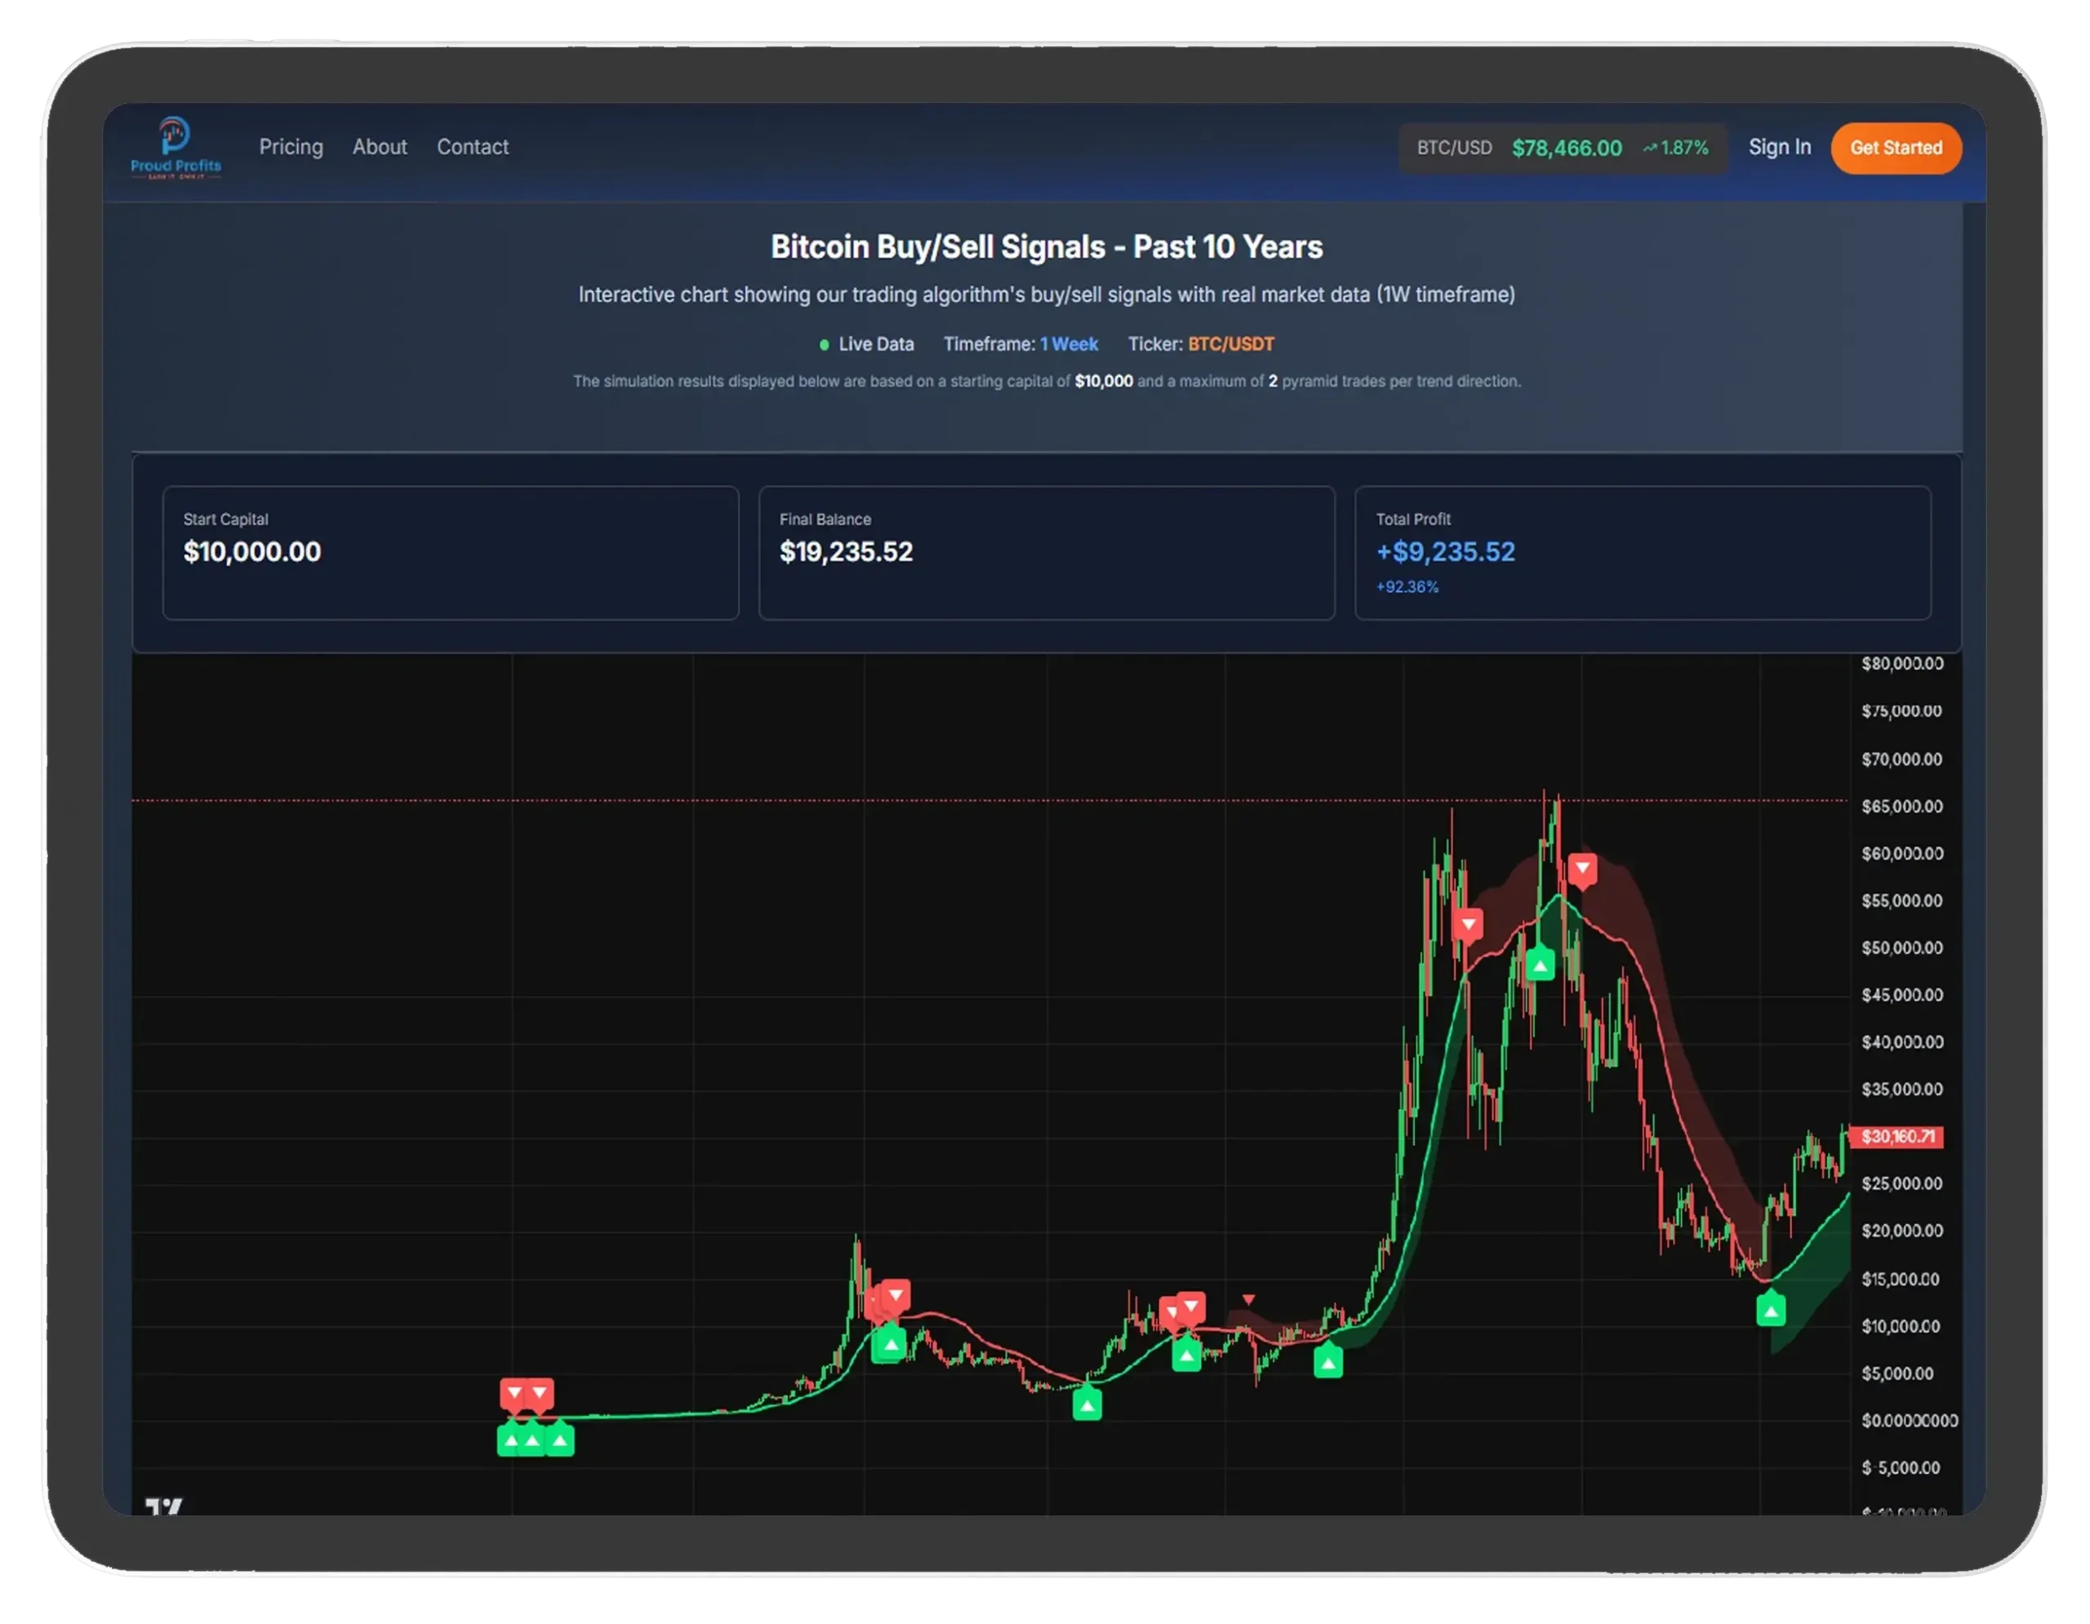Viewport: 2090px width, 1624px height.
Task: Click the $10,000 bold text in the simulation note
Action: coord(1104,382)
